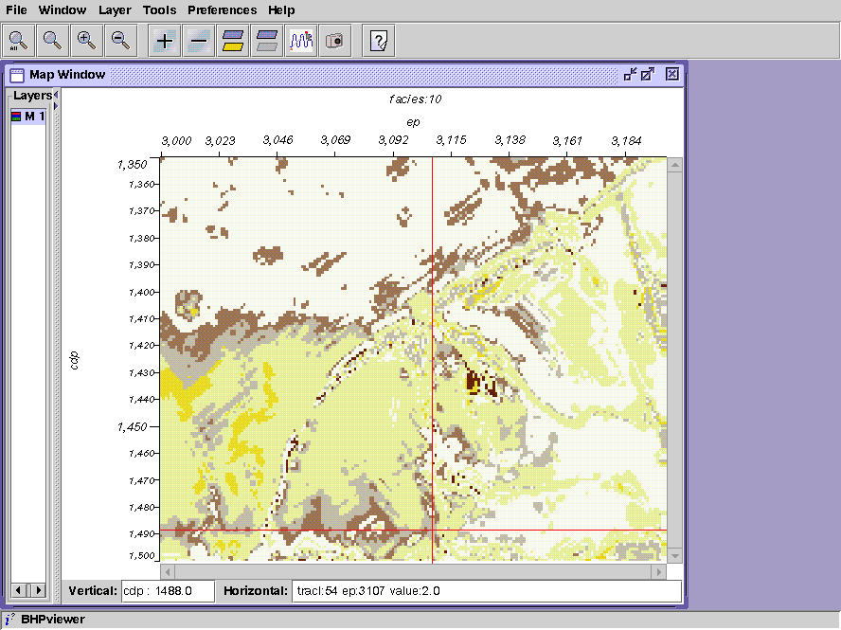Close the Map Window frame
The width and height of the screenshot is (841, 630).
click(x=672, y=74)
